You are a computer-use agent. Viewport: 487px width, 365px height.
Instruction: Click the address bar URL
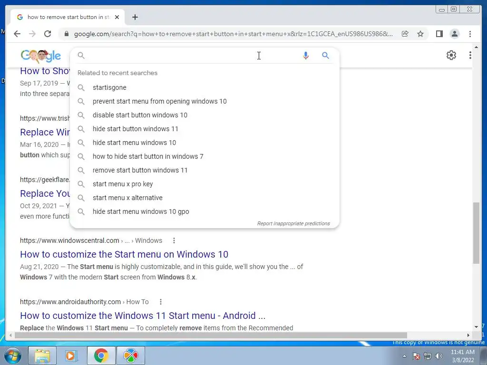click(x=233, y=34)
